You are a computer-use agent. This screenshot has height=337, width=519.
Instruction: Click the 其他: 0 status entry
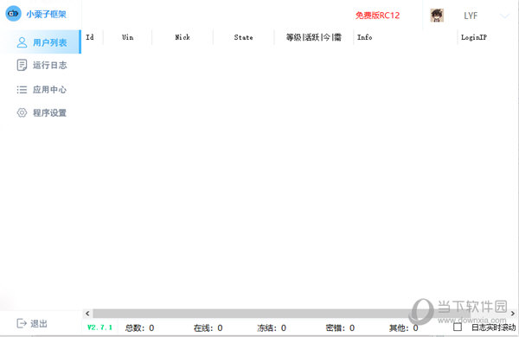(403, 327)
